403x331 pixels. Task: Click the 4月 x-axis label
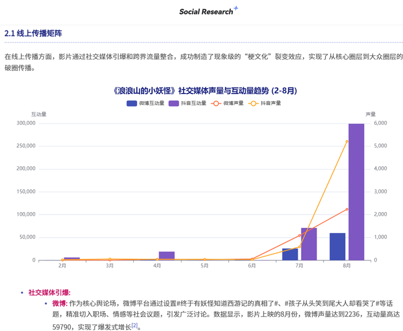pos(157,265)
